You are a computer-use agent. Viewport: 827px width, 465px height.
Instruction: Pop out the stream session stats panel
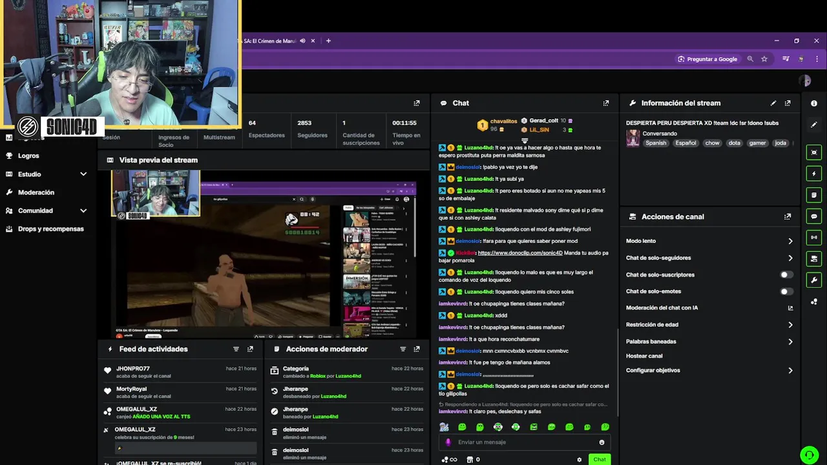pyautogui.click(x=417, y=103)
